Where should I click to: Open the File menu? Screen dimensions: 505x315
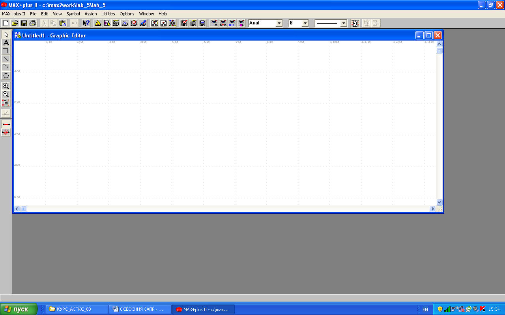[33, 14]
